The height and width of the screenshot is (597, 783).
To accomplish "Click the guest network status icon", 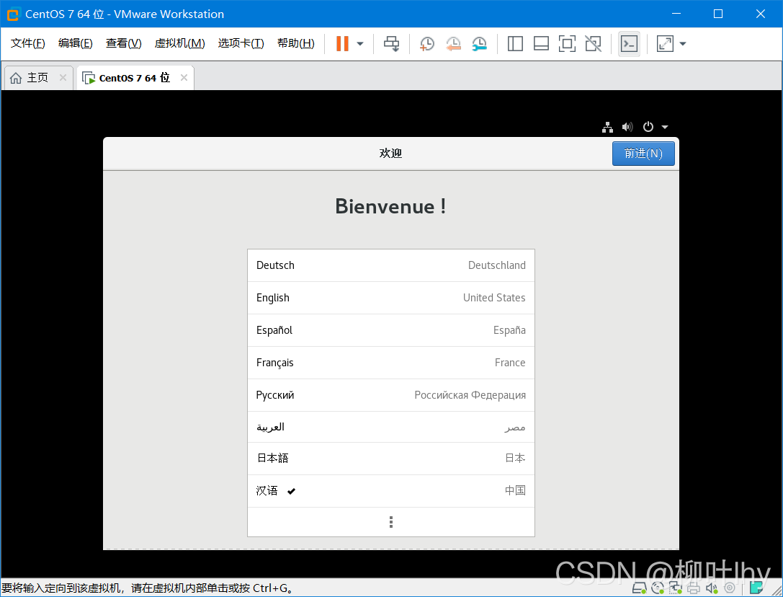I will point(607,127).
